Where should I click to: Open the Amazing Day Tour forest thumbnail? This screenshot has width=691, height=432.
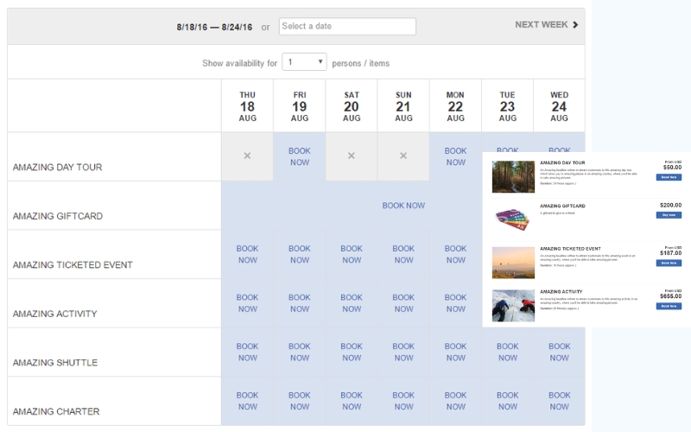(513, 176)
